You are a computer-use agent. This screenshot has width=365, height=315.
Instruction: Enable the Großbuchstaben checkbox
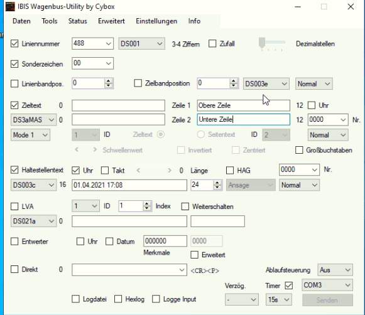tap(299, 150)
